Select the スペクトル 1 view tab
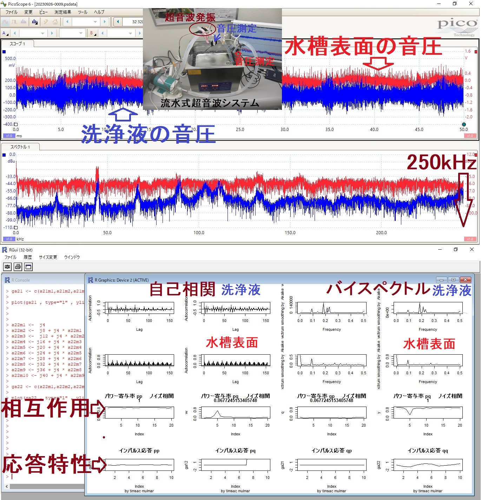The width and height of the screenshot is (481, 500). (20, 147)
